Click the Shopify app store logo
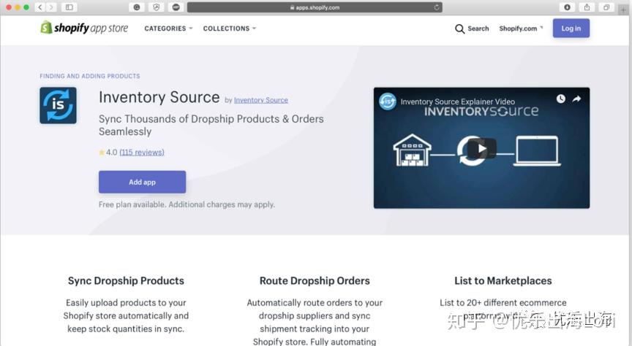Viewport: 632px width, 346px height. click(x=84, y=28)
